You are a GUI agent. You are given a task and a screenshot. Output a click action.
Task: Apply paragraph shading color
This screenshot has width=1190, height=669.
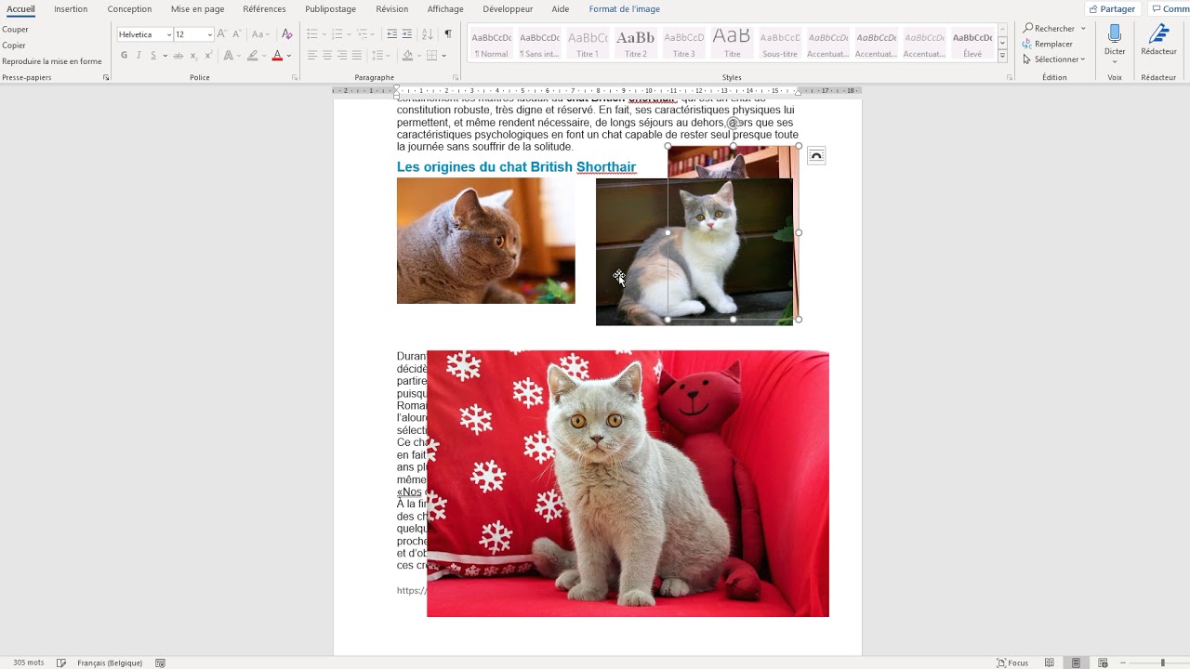click(407, 56)
